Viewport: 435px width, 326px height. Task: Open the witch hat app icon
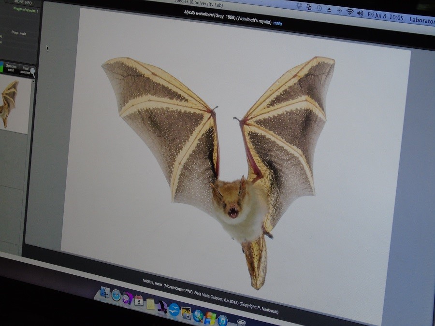pos(162,307)
